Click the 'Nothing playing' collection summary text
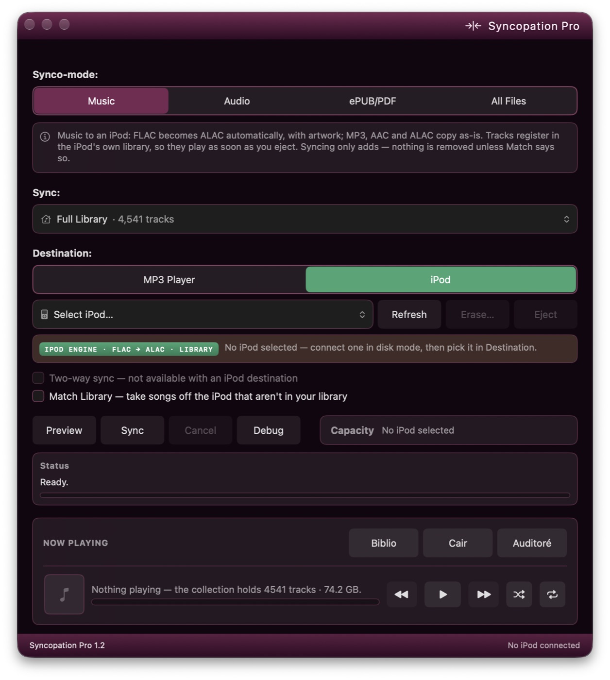Viewport: 610px width, 680px height. pos(226,589)
